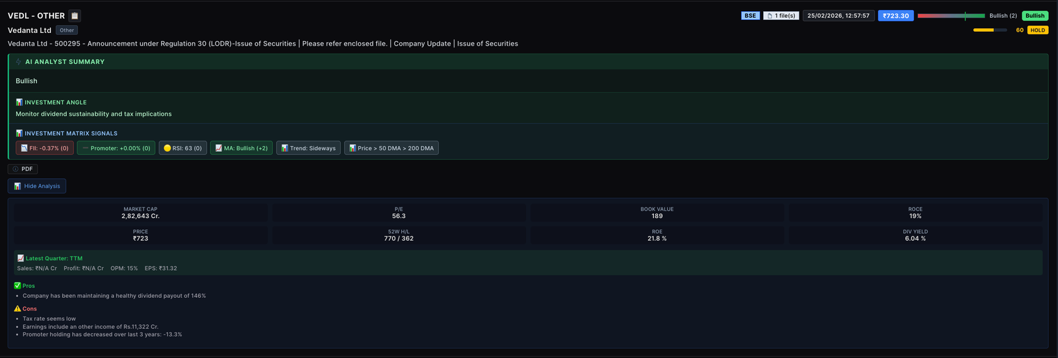This screenshot has height=358, width=1058.
Task: Click the 52W H/L 770 / 362 value
Action: click(399, 238)
